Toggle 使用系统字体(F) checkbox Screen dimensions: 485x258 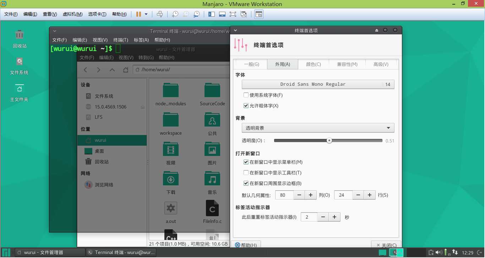point(246,95)
